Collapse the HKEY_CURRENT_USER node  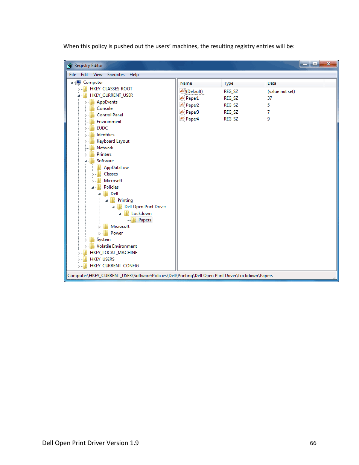click(x=79, y=96)
